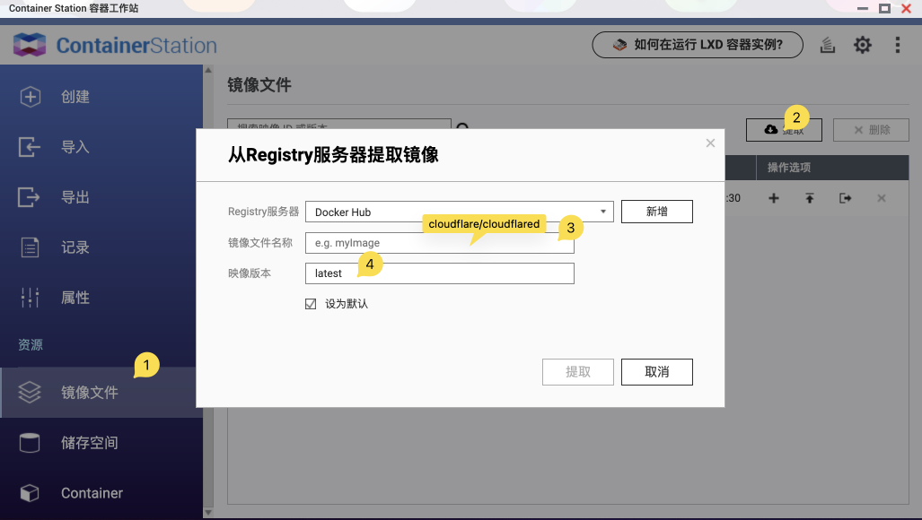Click the sidebar scrollbar down arrow
922x520 pixels.
coord(208,512)
